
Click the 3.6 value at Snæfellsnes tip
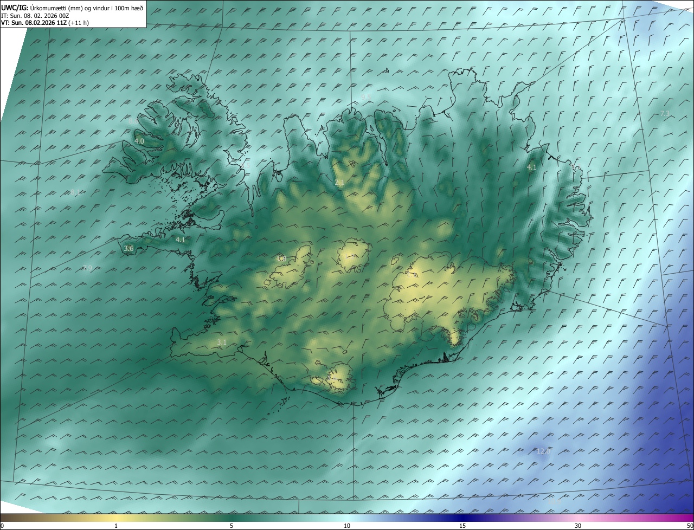point(129,249)
